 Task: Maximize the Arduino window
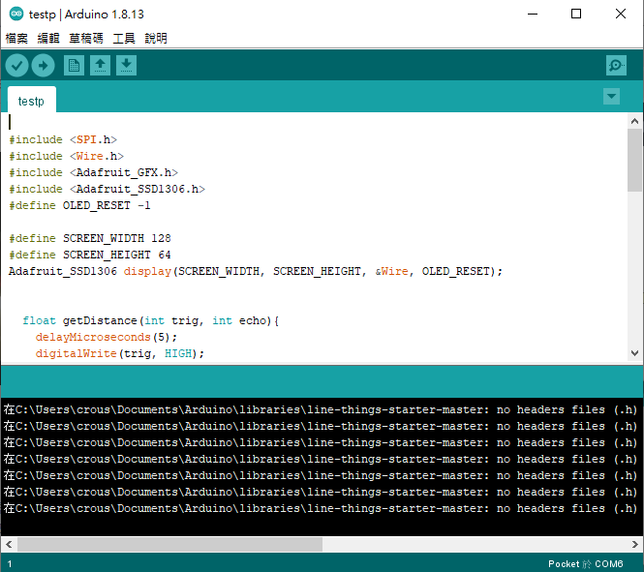576,14
